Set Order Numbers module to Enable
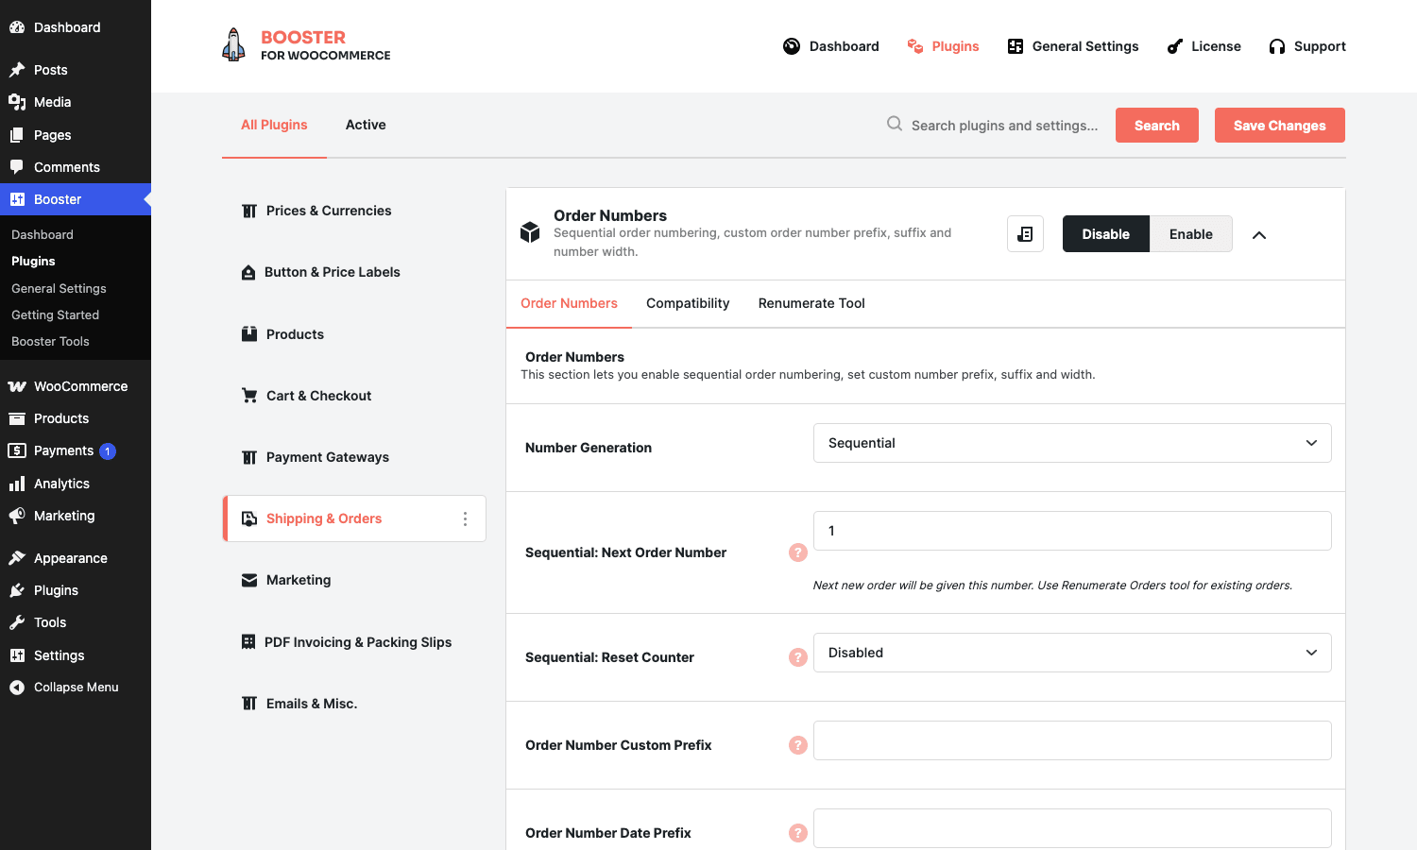This screenshot has height=850, width=1417. 1190,234
